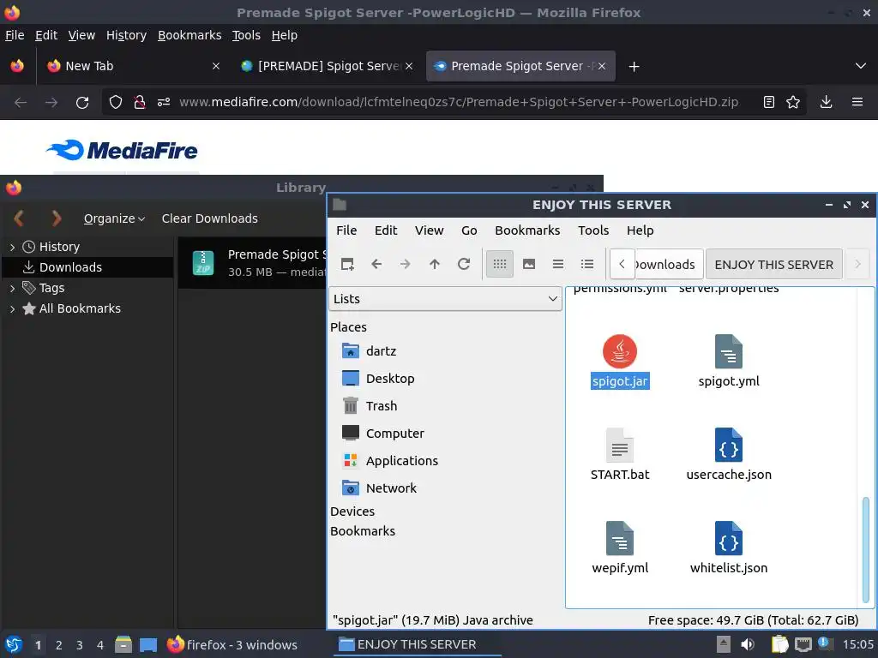Click the Library forward arrow

click(56, 218)
